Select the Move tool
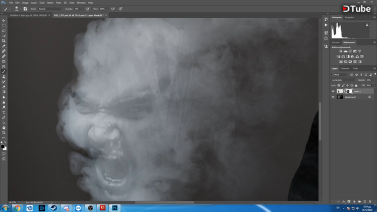This screenshot has width=377, height=212. [x=4, y=21]
